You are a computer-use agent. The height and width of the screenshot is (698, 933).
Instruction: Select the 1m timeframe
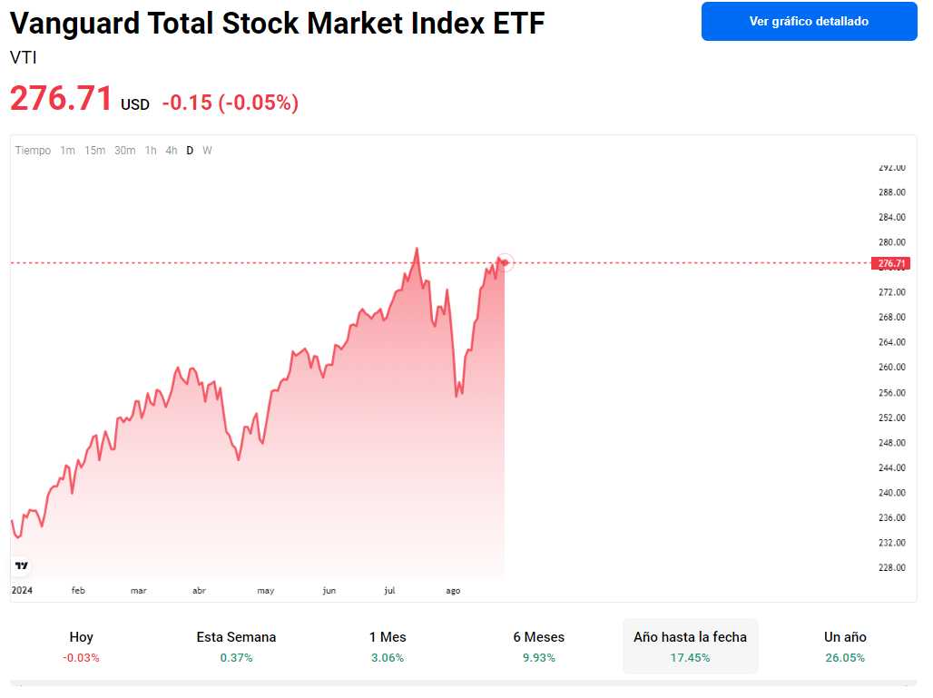[x=68, y=151]
